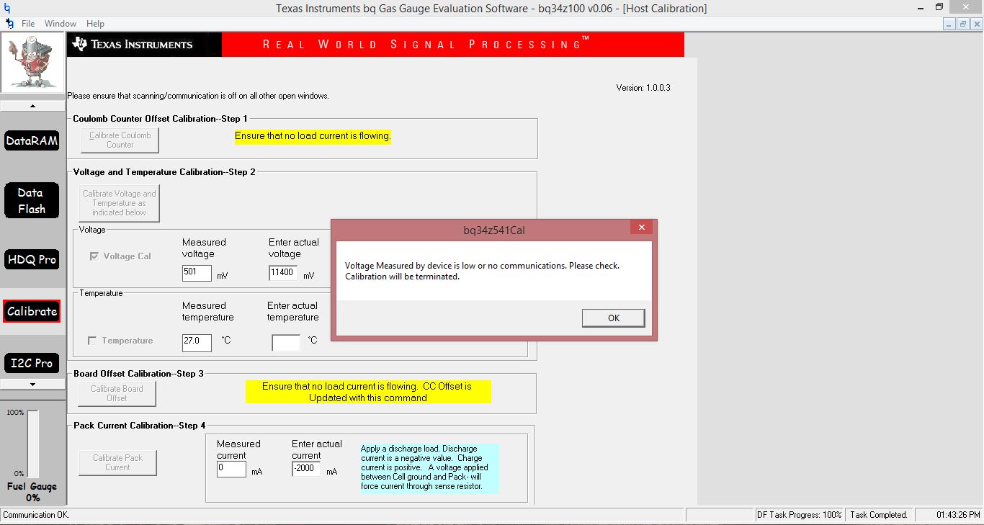Click 'Board Offset Calibration--Step 3' heading
Viewport: 984px width, 525px height.
point(138,373)
